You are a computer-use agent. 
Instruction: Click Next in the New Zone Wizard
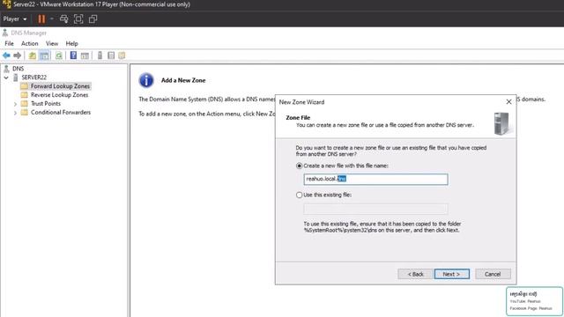(452, 274)
